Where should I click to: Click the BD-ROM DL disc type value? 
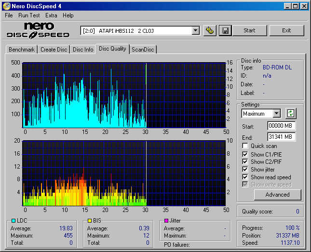pos(277,67)
